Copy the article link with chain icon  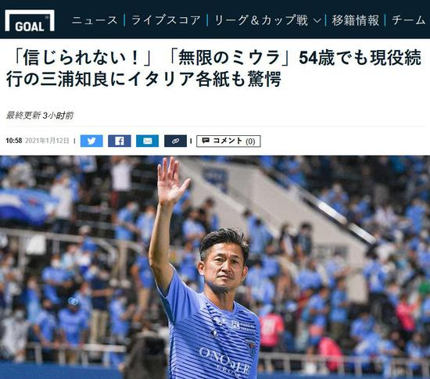point(175,141)
